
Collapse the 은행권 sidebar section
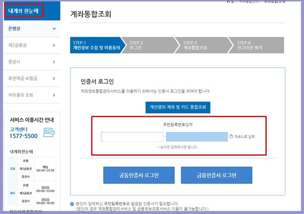click(32, 29)
